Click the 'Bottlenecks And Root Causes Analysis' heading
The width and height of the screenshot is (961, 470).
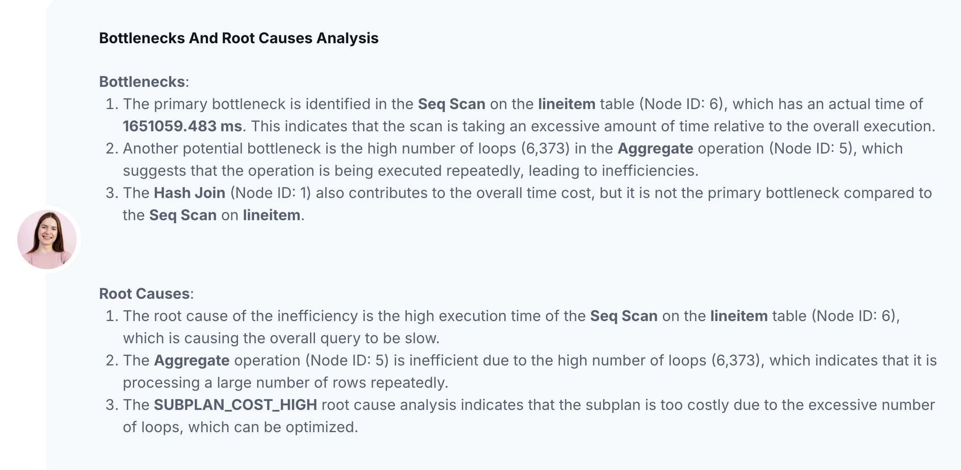(x=239, y=38)
